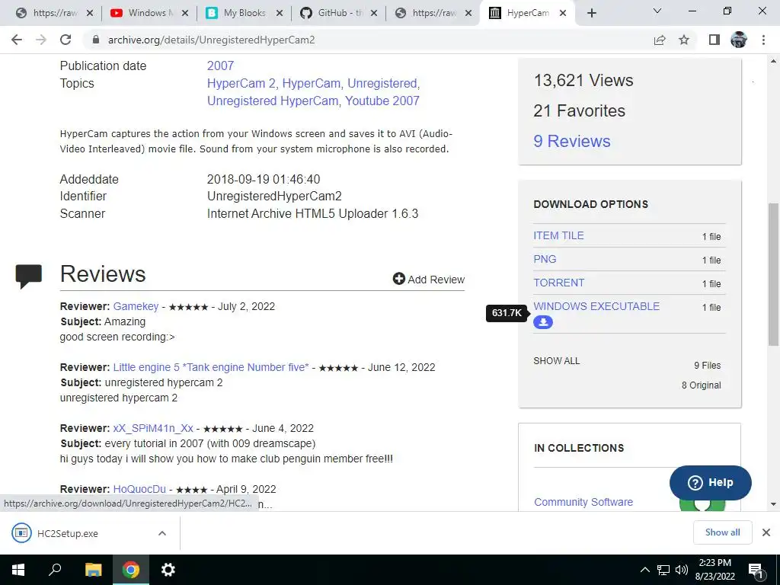Click the Reviews speech bubble icon
Viewport: 780px width, 585px height.
(x=29, y=276)
